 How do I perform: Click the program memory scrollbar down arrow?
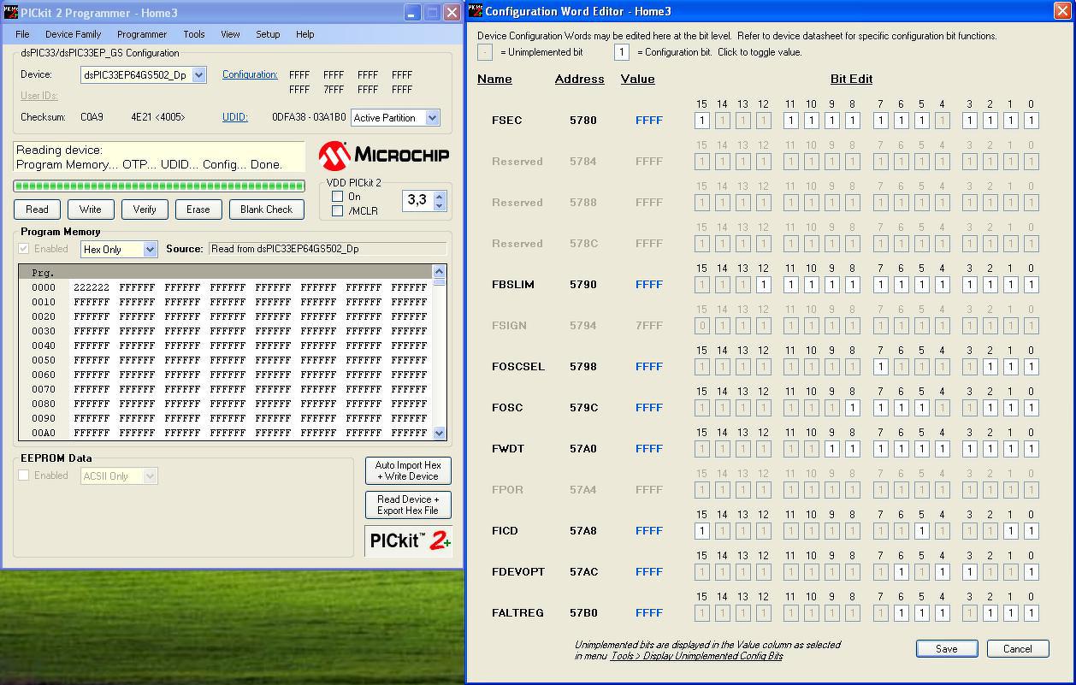point(440,434)
